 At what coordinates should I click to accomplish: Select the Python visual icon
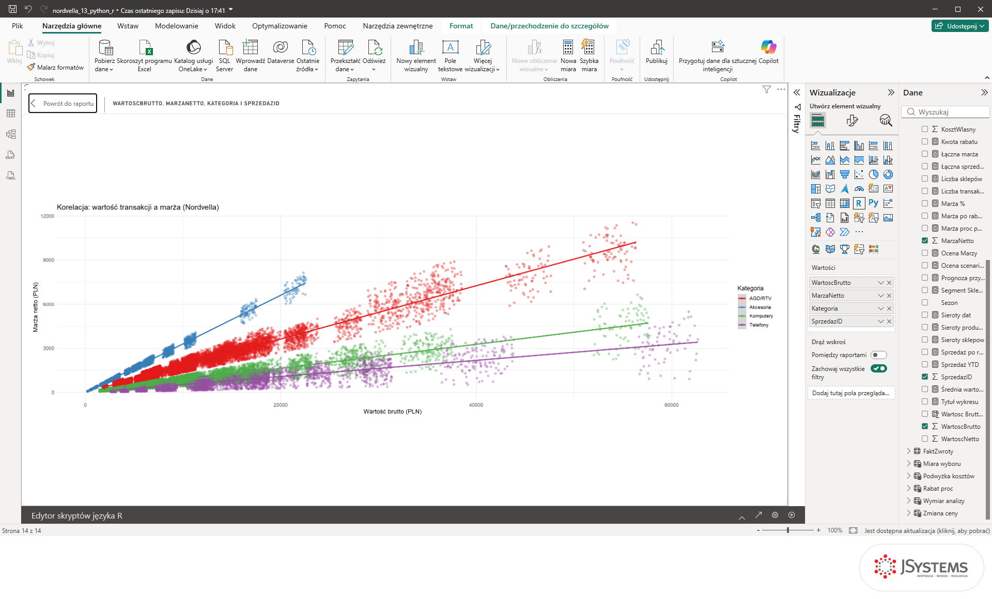click(873, 203)
